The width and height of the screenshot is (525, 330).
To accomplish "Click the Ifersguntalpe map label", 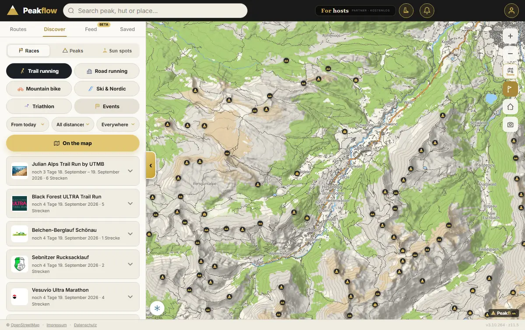I will tap(205, 184).
